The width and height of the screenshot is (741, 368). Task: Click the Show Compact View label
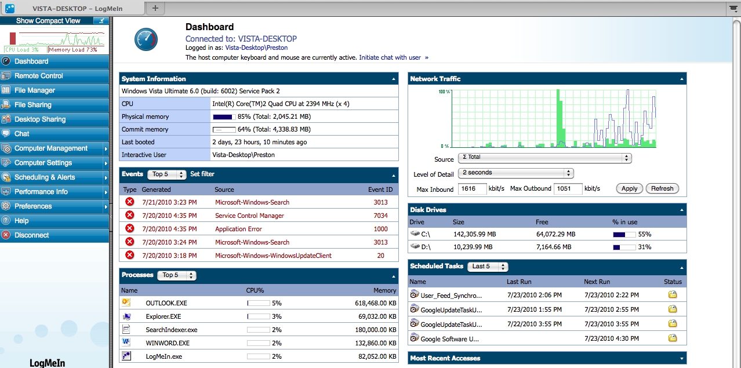point(48,20)
